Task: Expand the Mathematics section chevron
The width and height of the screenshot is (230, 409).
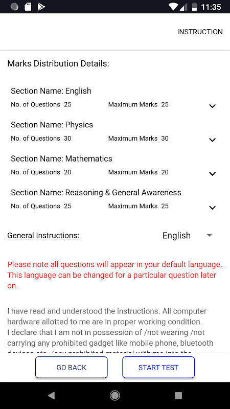Action: click(213, 174)
